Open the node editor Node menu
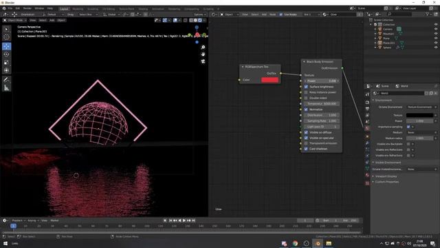 point(272,14)
